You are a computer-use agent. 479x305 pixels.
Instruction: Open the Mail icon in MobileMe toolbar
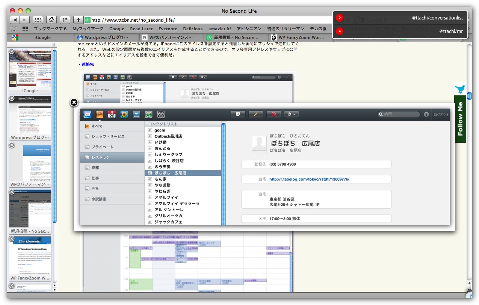pos(87,114)
